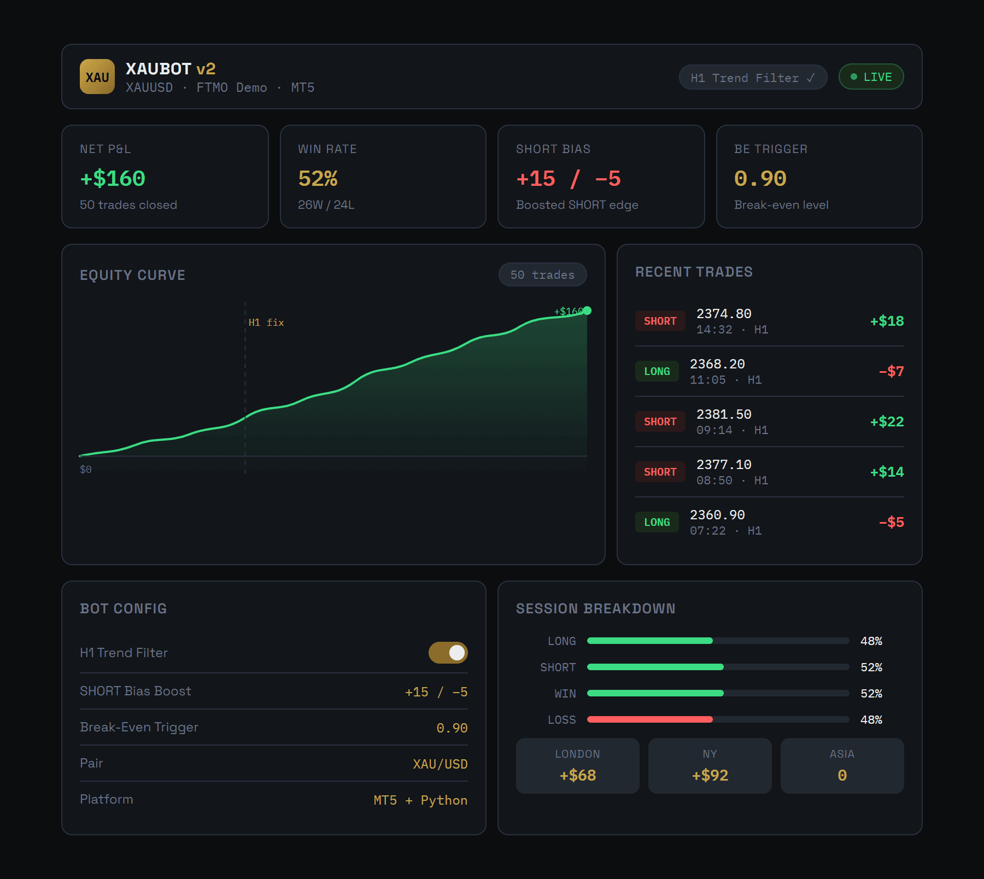Click the H1 fix marker label

[266, 323]
